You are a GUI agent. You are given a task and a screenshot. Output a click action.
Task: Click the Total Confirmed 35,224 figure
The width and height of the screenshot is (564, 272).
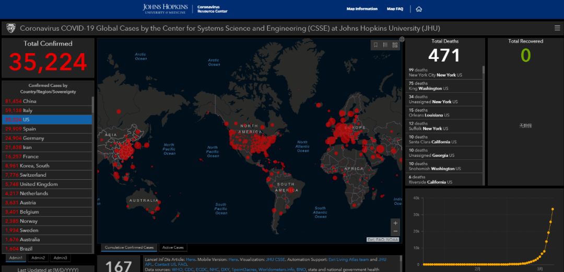(x=48, y=61)
